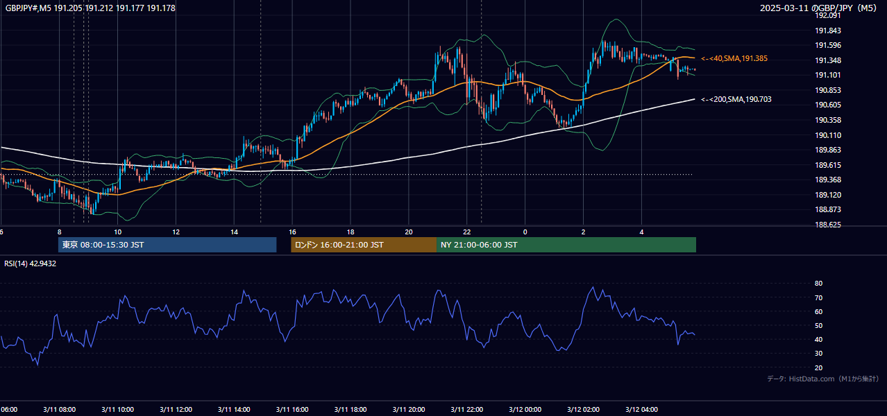Click price axis value 191.101
This screenshot has width=887, height=416.
(828, 76)
